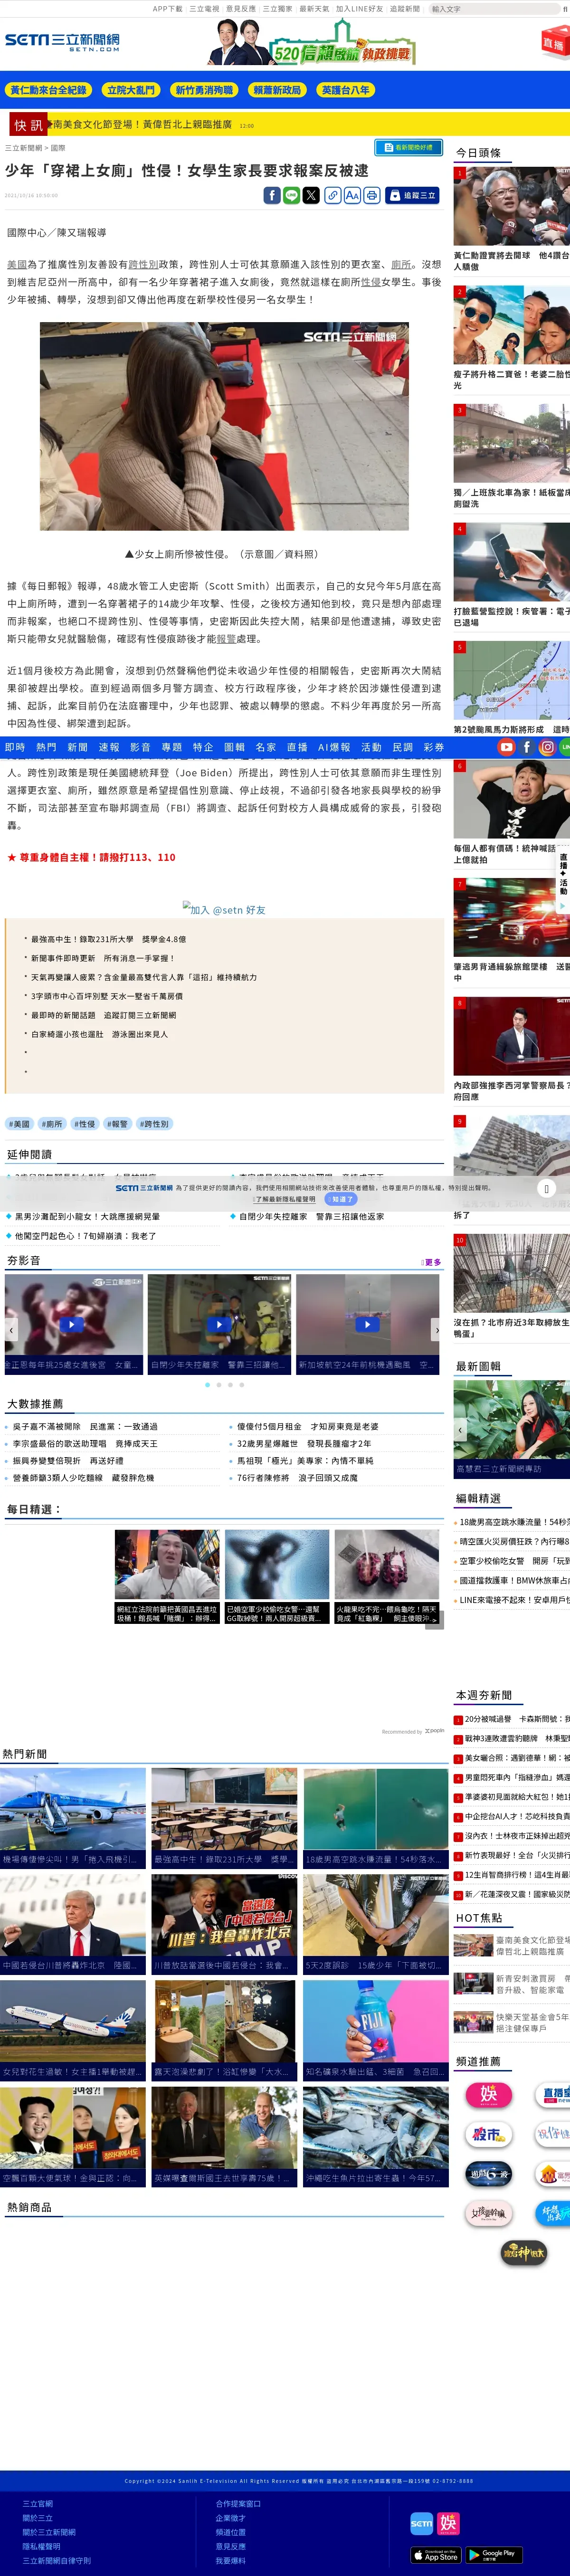The height and width of the screenshot is (2576, 570).
Task: Click the #廁所 hashtag
Action: coord(52,1124)
